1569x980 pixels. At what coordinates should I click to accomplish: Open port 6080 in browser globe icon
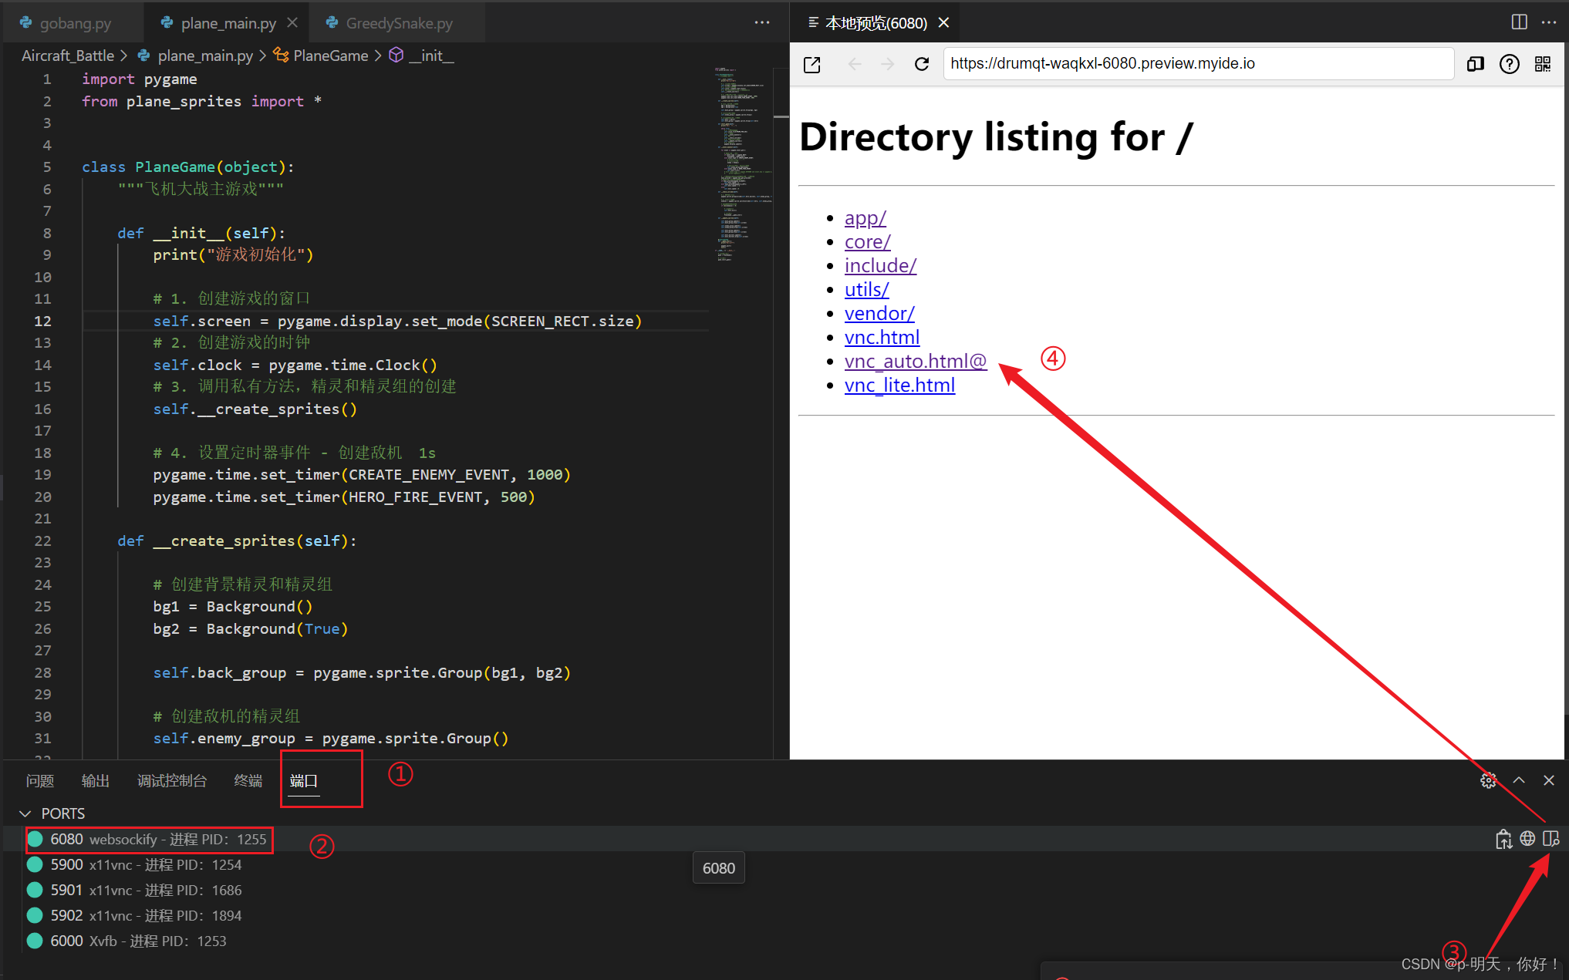tap(1527, 838)
